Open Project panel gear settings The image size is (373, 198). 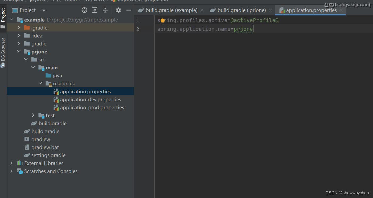click(118, 10)
